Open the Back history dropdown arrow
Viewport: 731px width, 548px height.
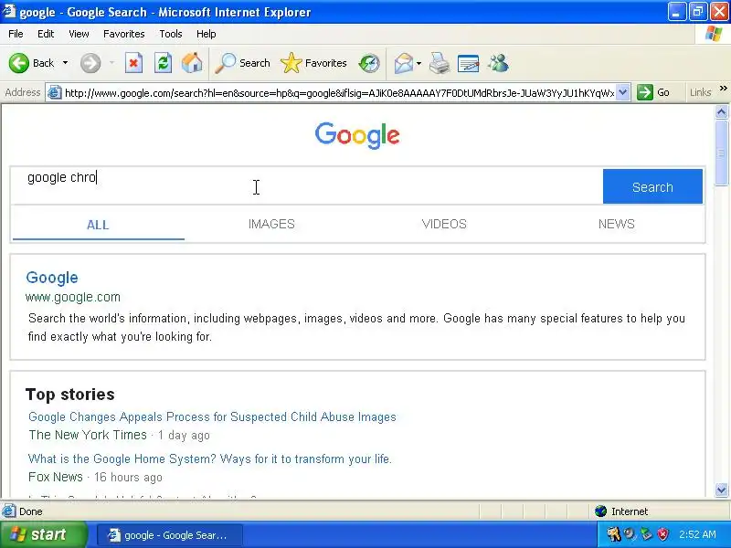click(x=65, y=63)
